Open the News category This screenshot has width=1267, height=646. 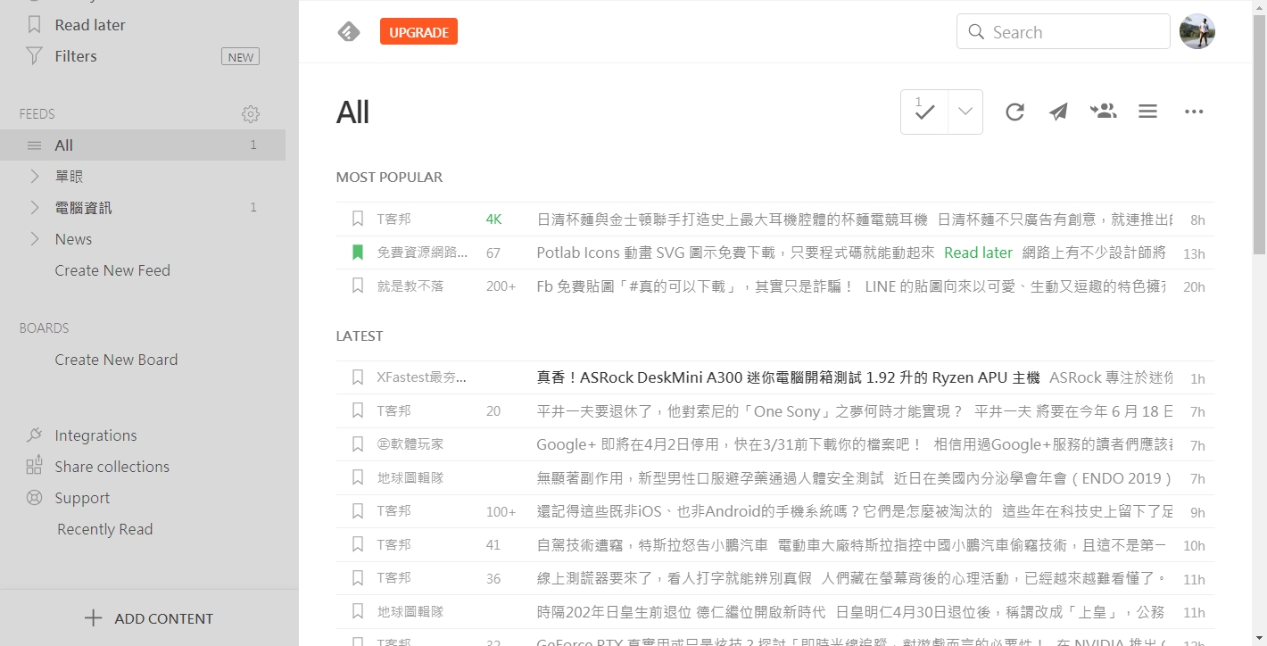(73, 239)
